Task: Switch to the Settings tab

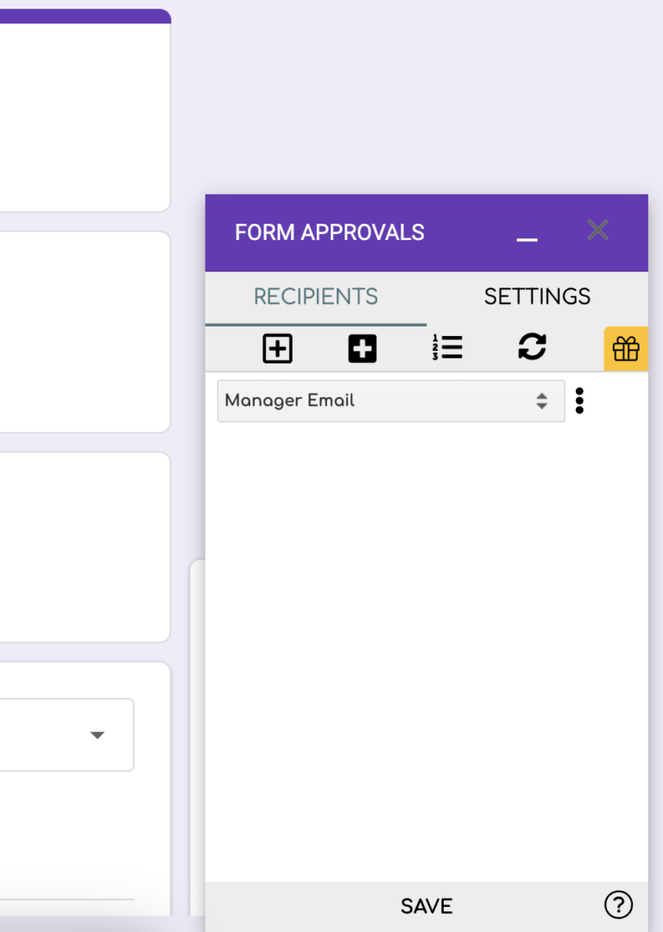Action: [537, 297]
